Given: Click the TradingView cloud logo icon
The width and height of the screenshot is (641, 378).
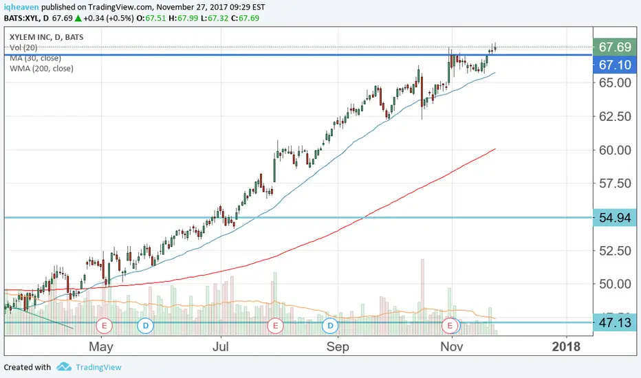Looking at the screenshot, I should click(x=64, y=367).
